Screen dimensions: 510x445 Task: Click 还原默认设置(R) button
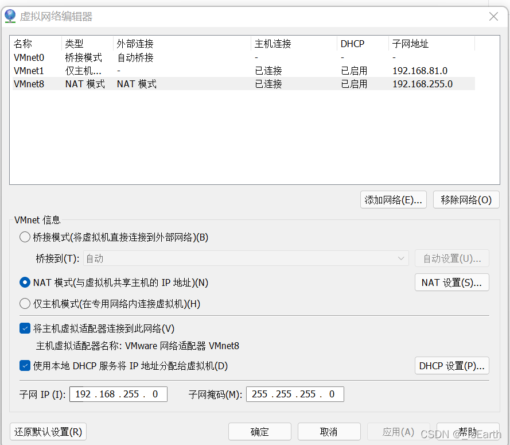pyautogui.click(x=48, y=432)
